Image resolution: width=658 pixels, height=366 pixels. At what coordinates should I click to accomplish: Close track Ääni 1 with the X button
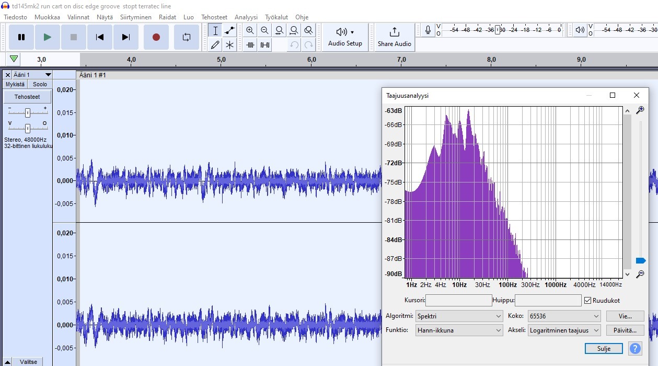7,75
